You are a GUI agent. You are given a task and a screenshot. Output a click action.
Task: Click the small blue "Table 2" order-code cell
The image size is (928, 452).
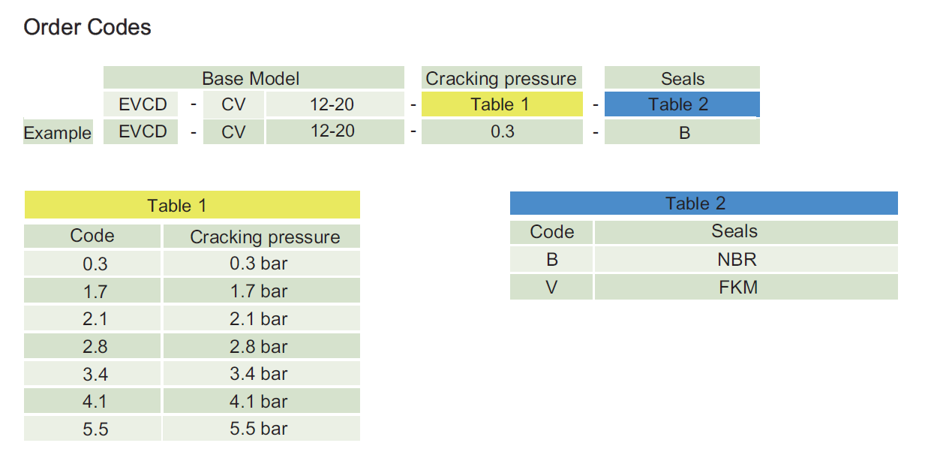click(681, 104)
